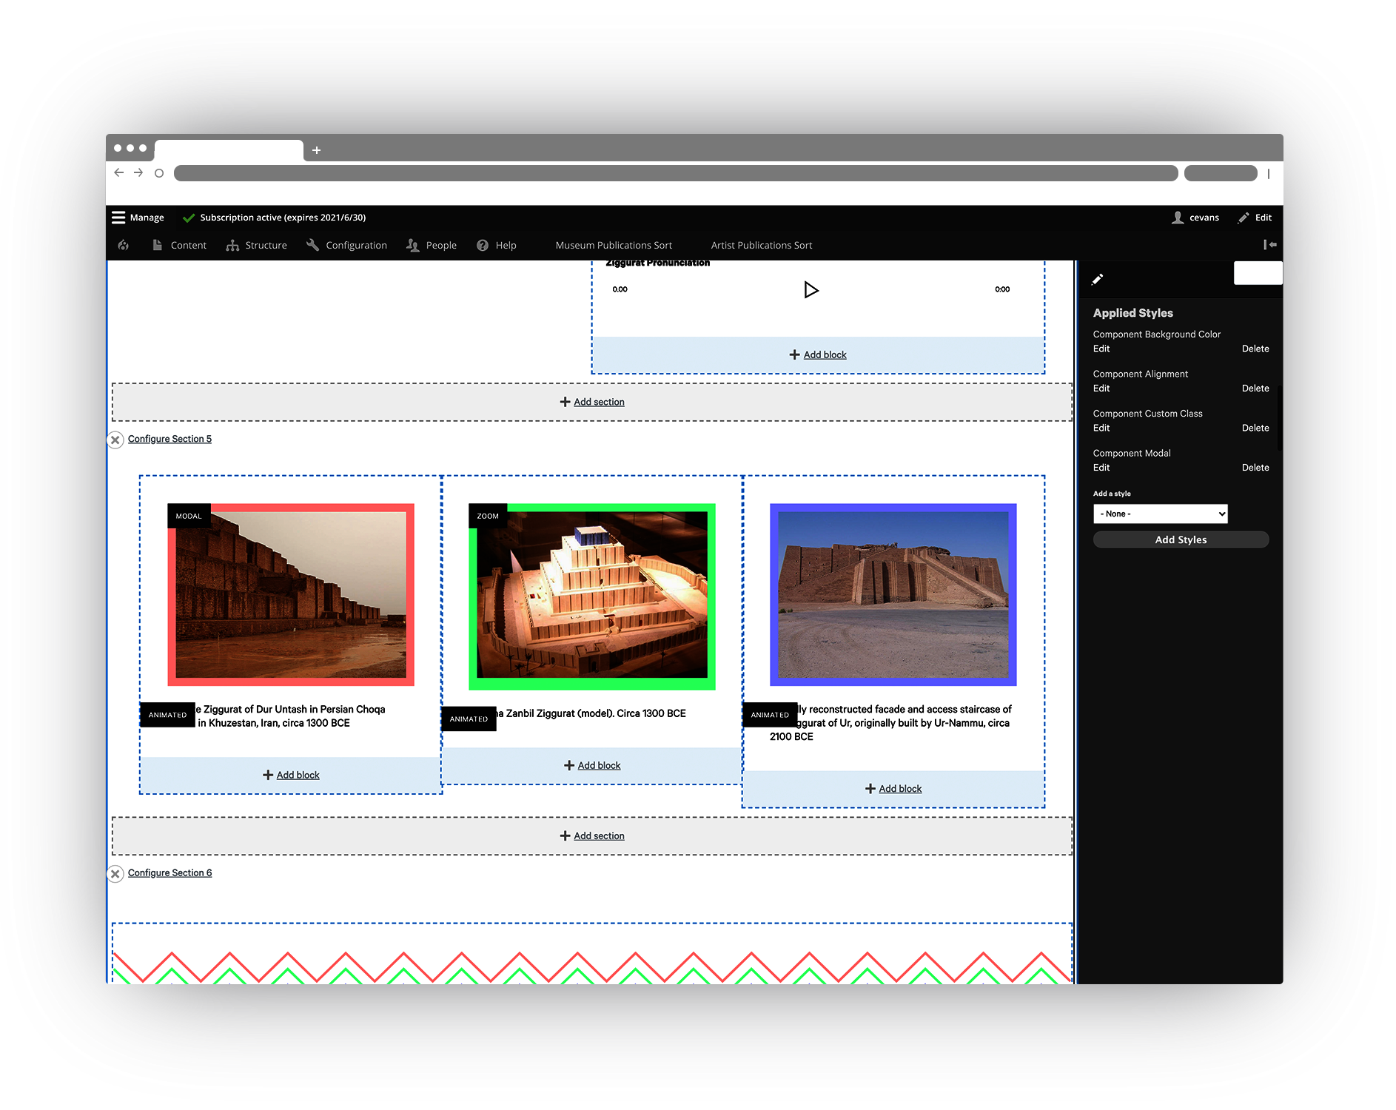The image size is (1396, 1110).
Task: Expand the Add a style dropdown
Action: point(1160,514)
